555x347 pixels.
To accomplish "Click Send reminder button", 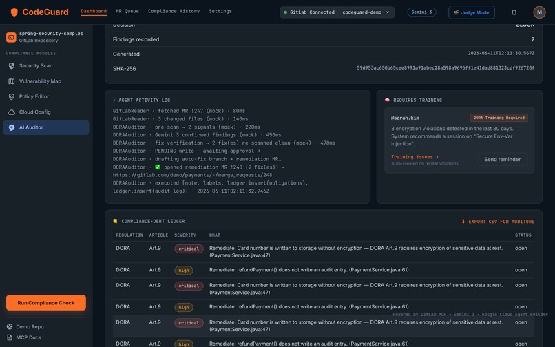I will pos(502,159).
